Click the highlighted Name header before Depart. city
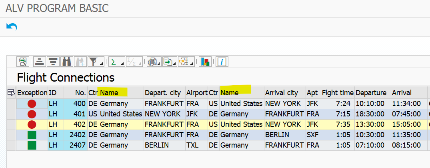Image resolution: width=430 pixels, height=168 pixels. [x=121, y=93]
